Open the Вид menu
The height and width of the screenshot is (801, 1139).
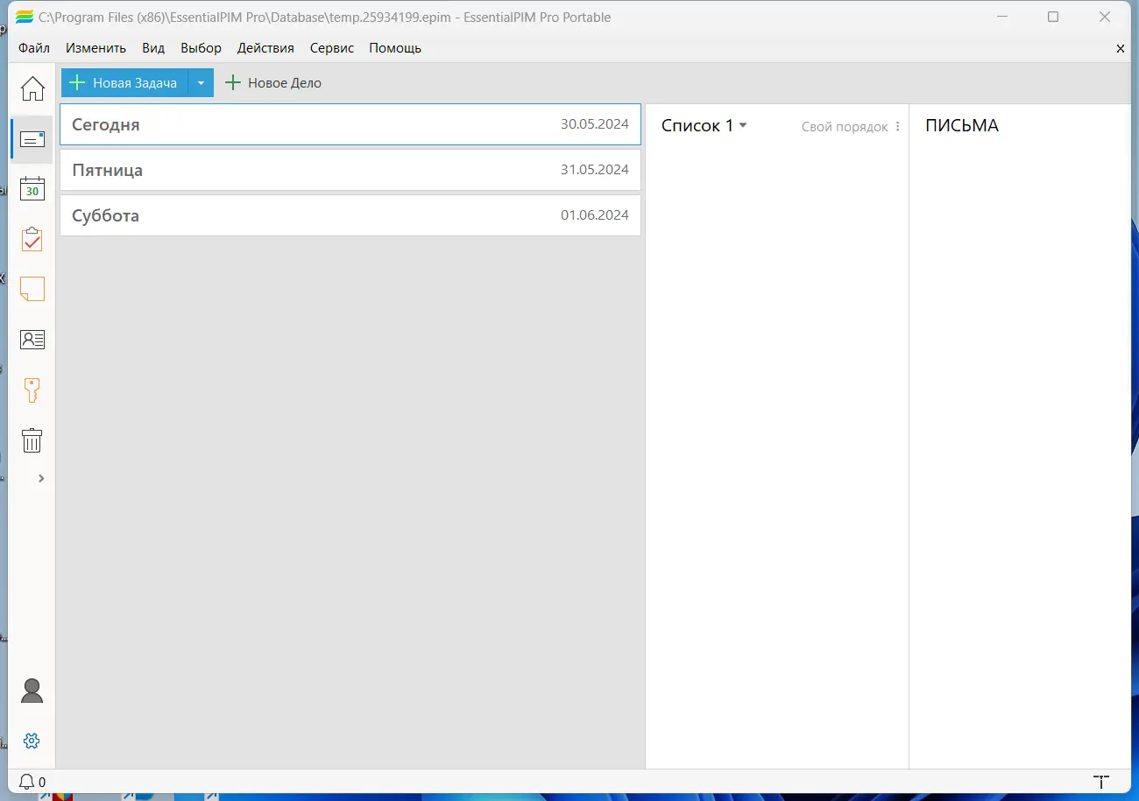click(x=153, y=48)
